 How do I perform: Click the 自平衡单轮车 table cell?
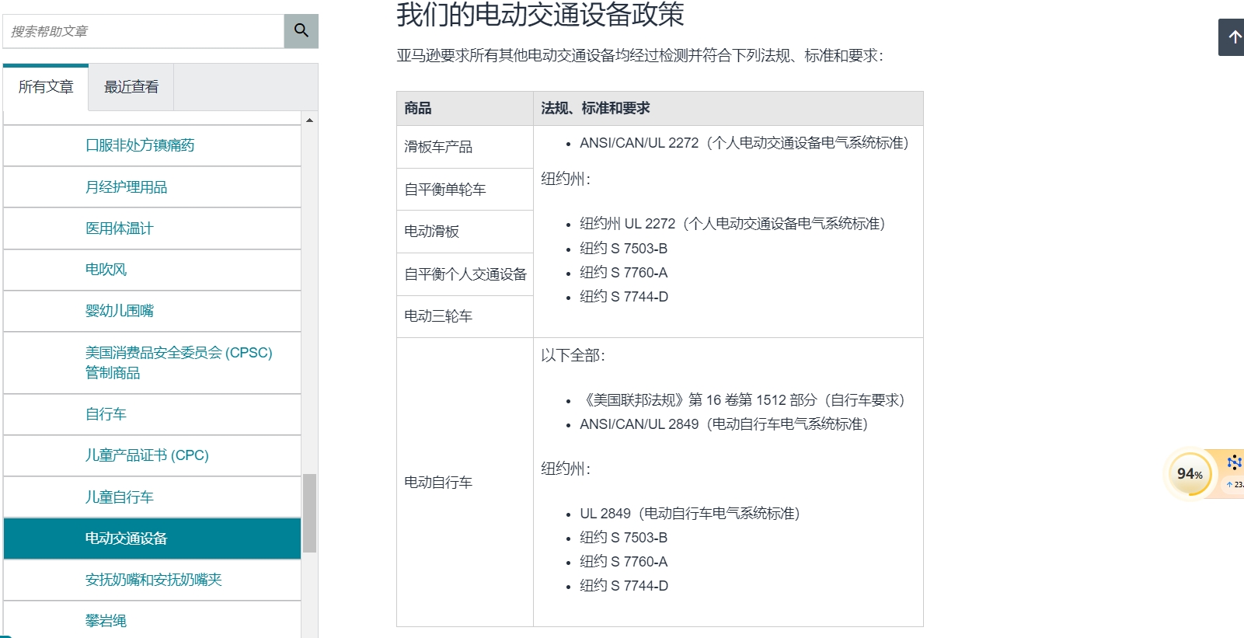465,190
